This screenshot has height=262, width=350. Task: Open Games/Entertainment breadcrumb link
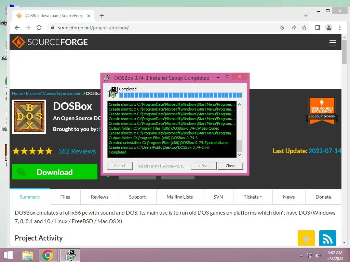(63, 93)
